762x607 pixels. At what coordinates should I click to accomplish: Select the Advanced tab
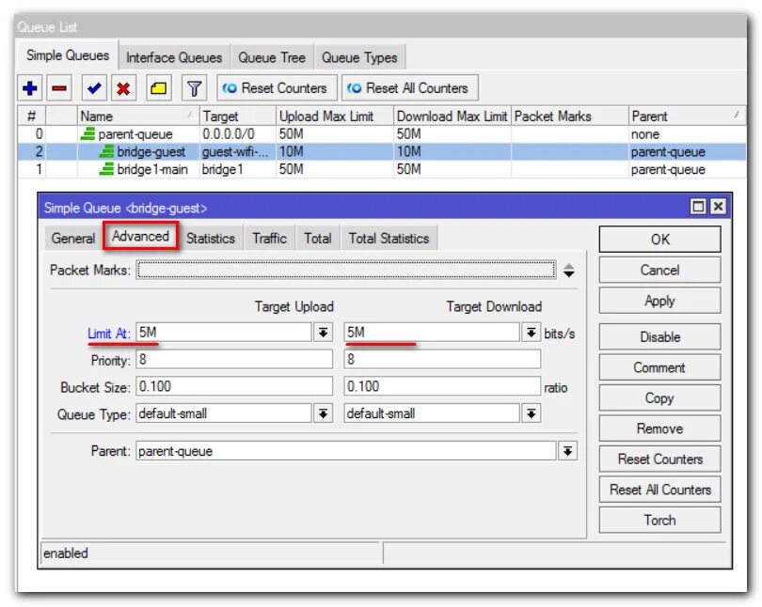coord(140,236)
